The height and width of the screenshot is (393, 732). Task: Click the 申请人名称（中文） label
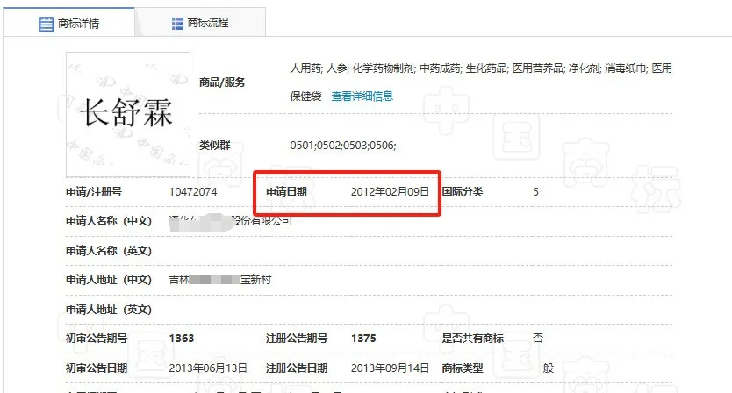tap(109, 221)
